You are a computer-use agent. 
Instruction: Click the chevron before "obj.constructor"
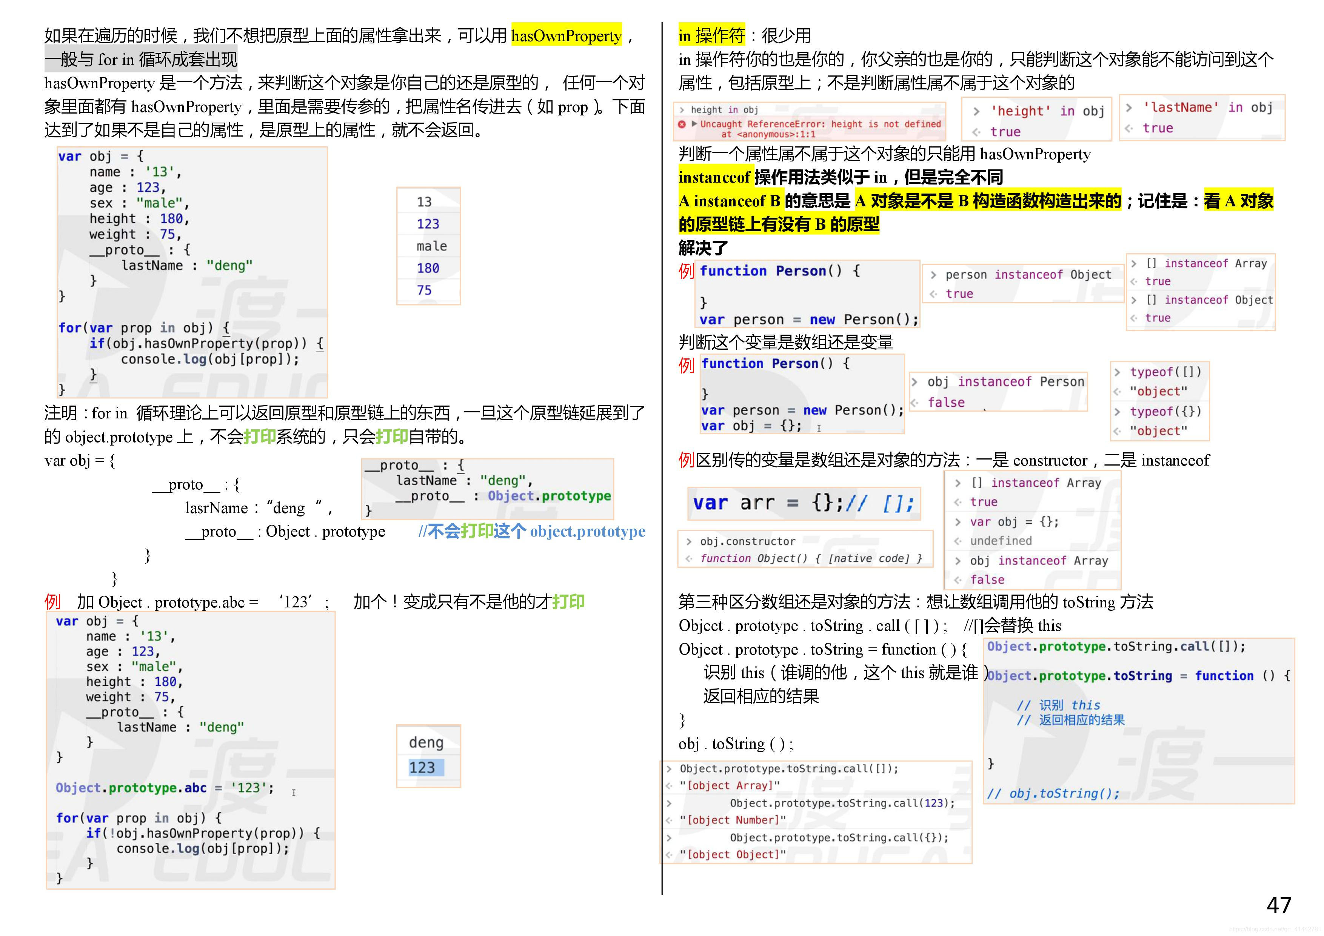click(688, 541)
